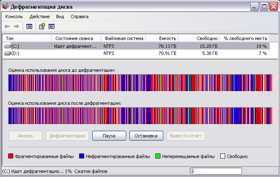Open the Вид menu
This screenshot has height=177, width=280.
tap(60, 17)
